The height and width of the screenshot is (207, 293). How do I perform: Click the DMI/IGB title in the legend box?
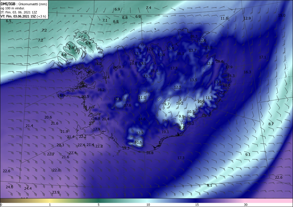coord(8,4)
